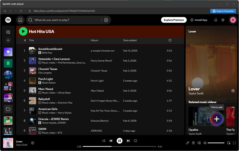Click the Related music videos heading

coord(202,102)
